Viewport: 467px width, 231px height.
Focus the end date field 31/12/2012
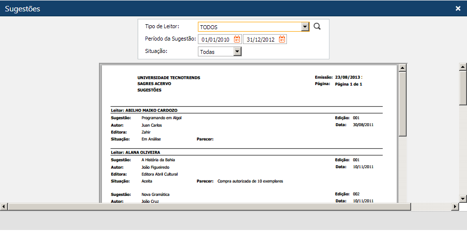260,40
